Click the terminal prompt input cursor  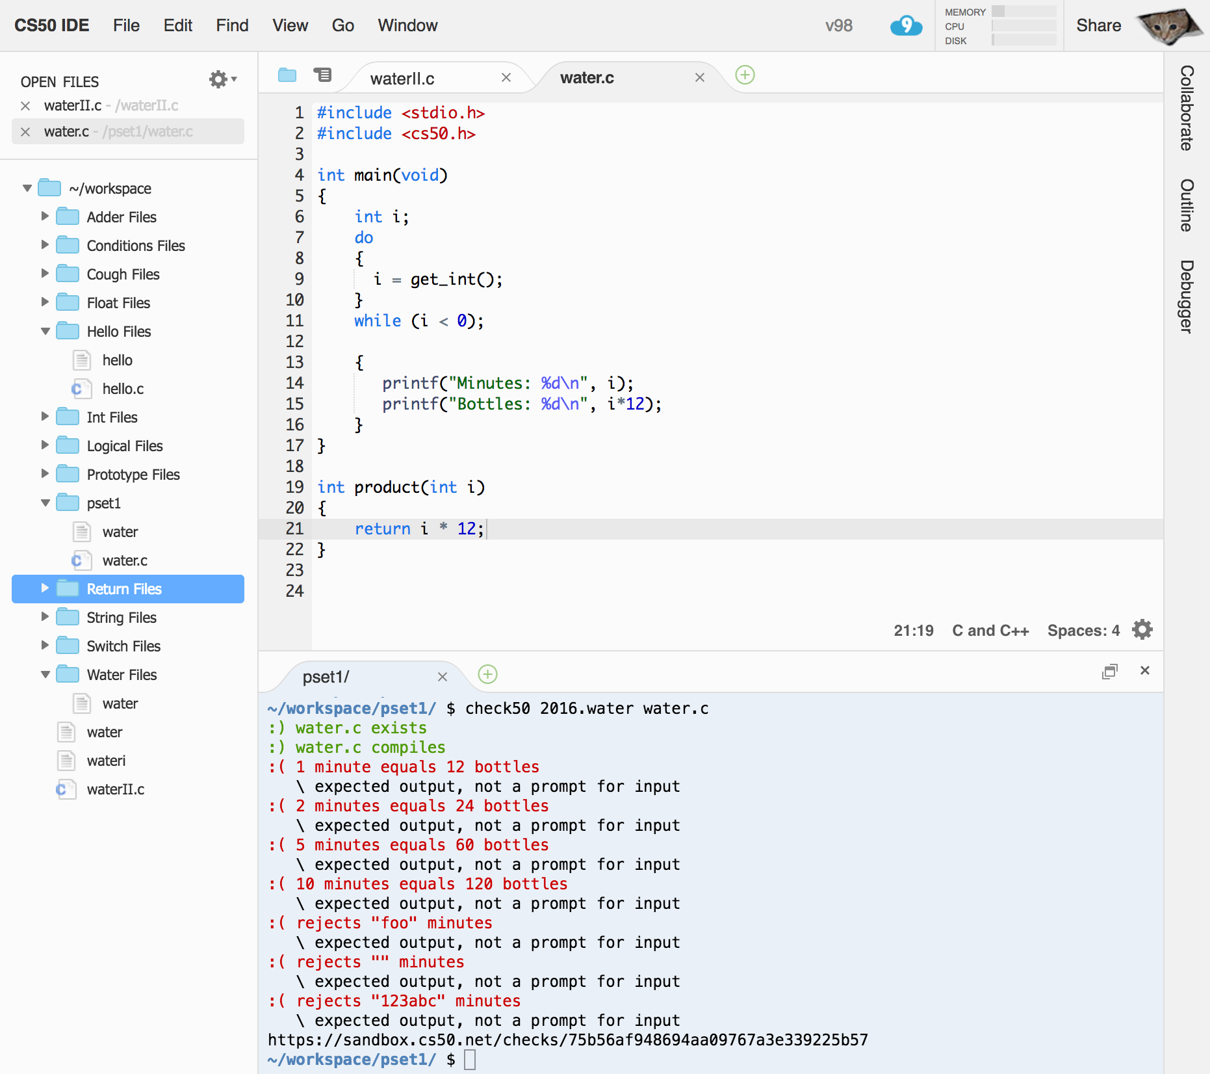click(x=470, y=1059)
